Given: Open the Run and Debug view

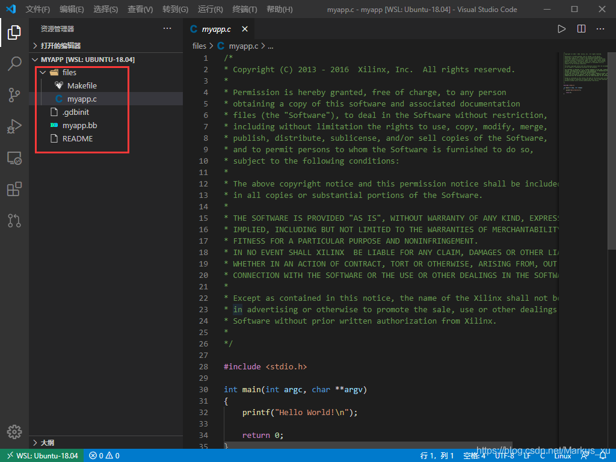Looking at the screenshot, I should click(14, 126).
